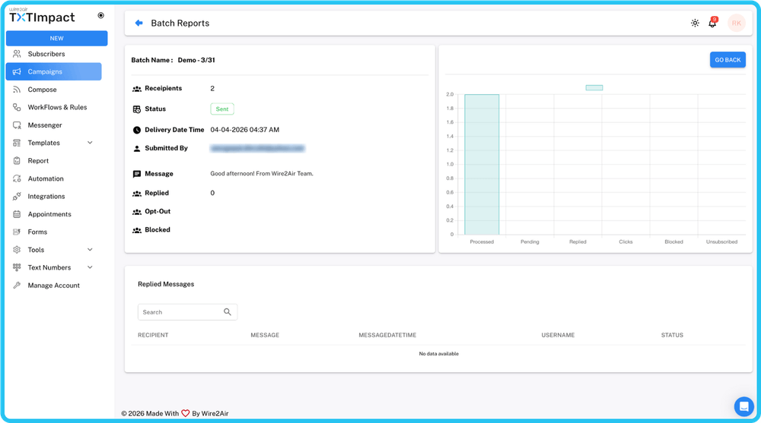The height and width of the screenshot is (423, 761).
Task: Click the NEW button
Action: pyautogui.click(x=57, y=38)
